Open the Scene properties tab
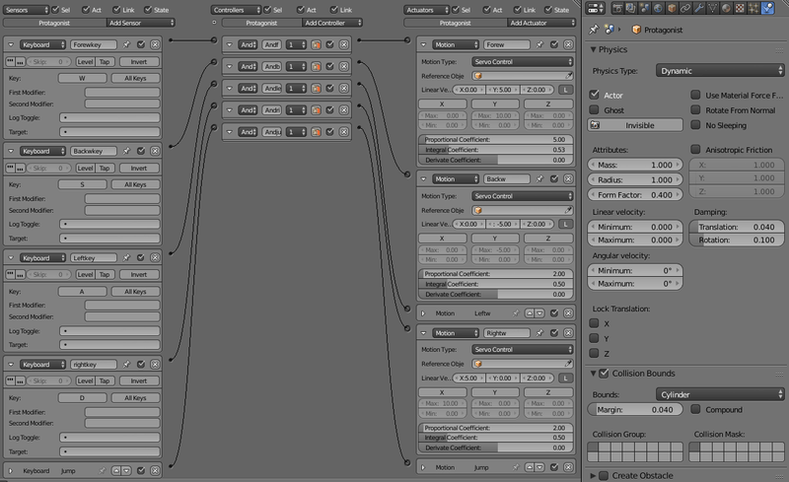 coord(645,8)
